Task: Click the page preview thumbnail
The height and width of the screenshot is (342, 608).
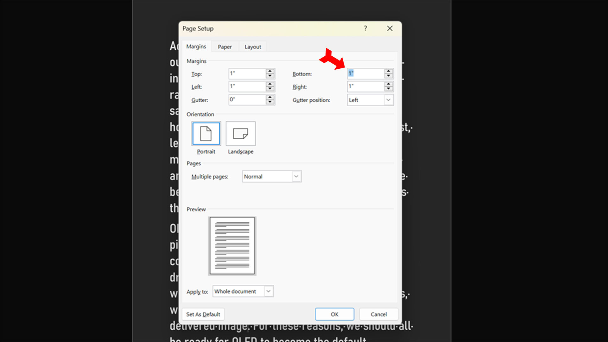Action: coord(232,246)
